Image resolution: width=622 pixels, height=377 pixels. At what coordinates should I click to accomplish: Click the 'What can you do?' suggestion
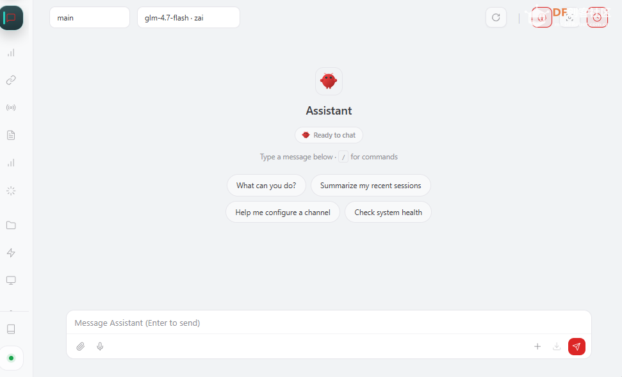tap(266, 186)
